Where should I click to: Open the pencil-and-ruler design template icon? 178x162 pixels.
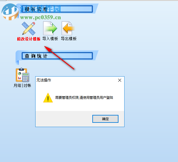pyautogui.click(x=29, y=28)
